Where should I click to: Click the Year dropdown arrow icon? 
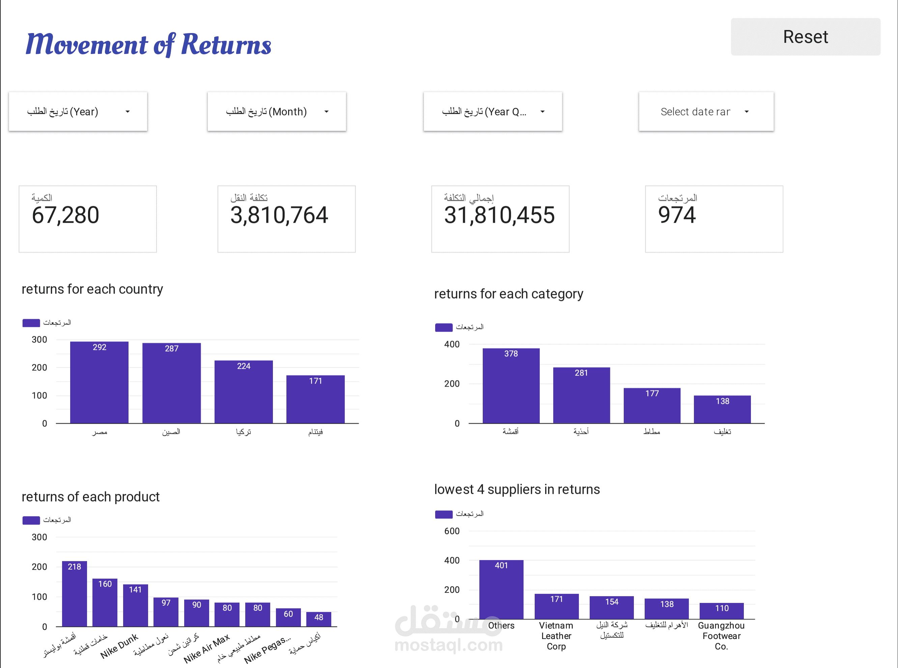(128, 112)
